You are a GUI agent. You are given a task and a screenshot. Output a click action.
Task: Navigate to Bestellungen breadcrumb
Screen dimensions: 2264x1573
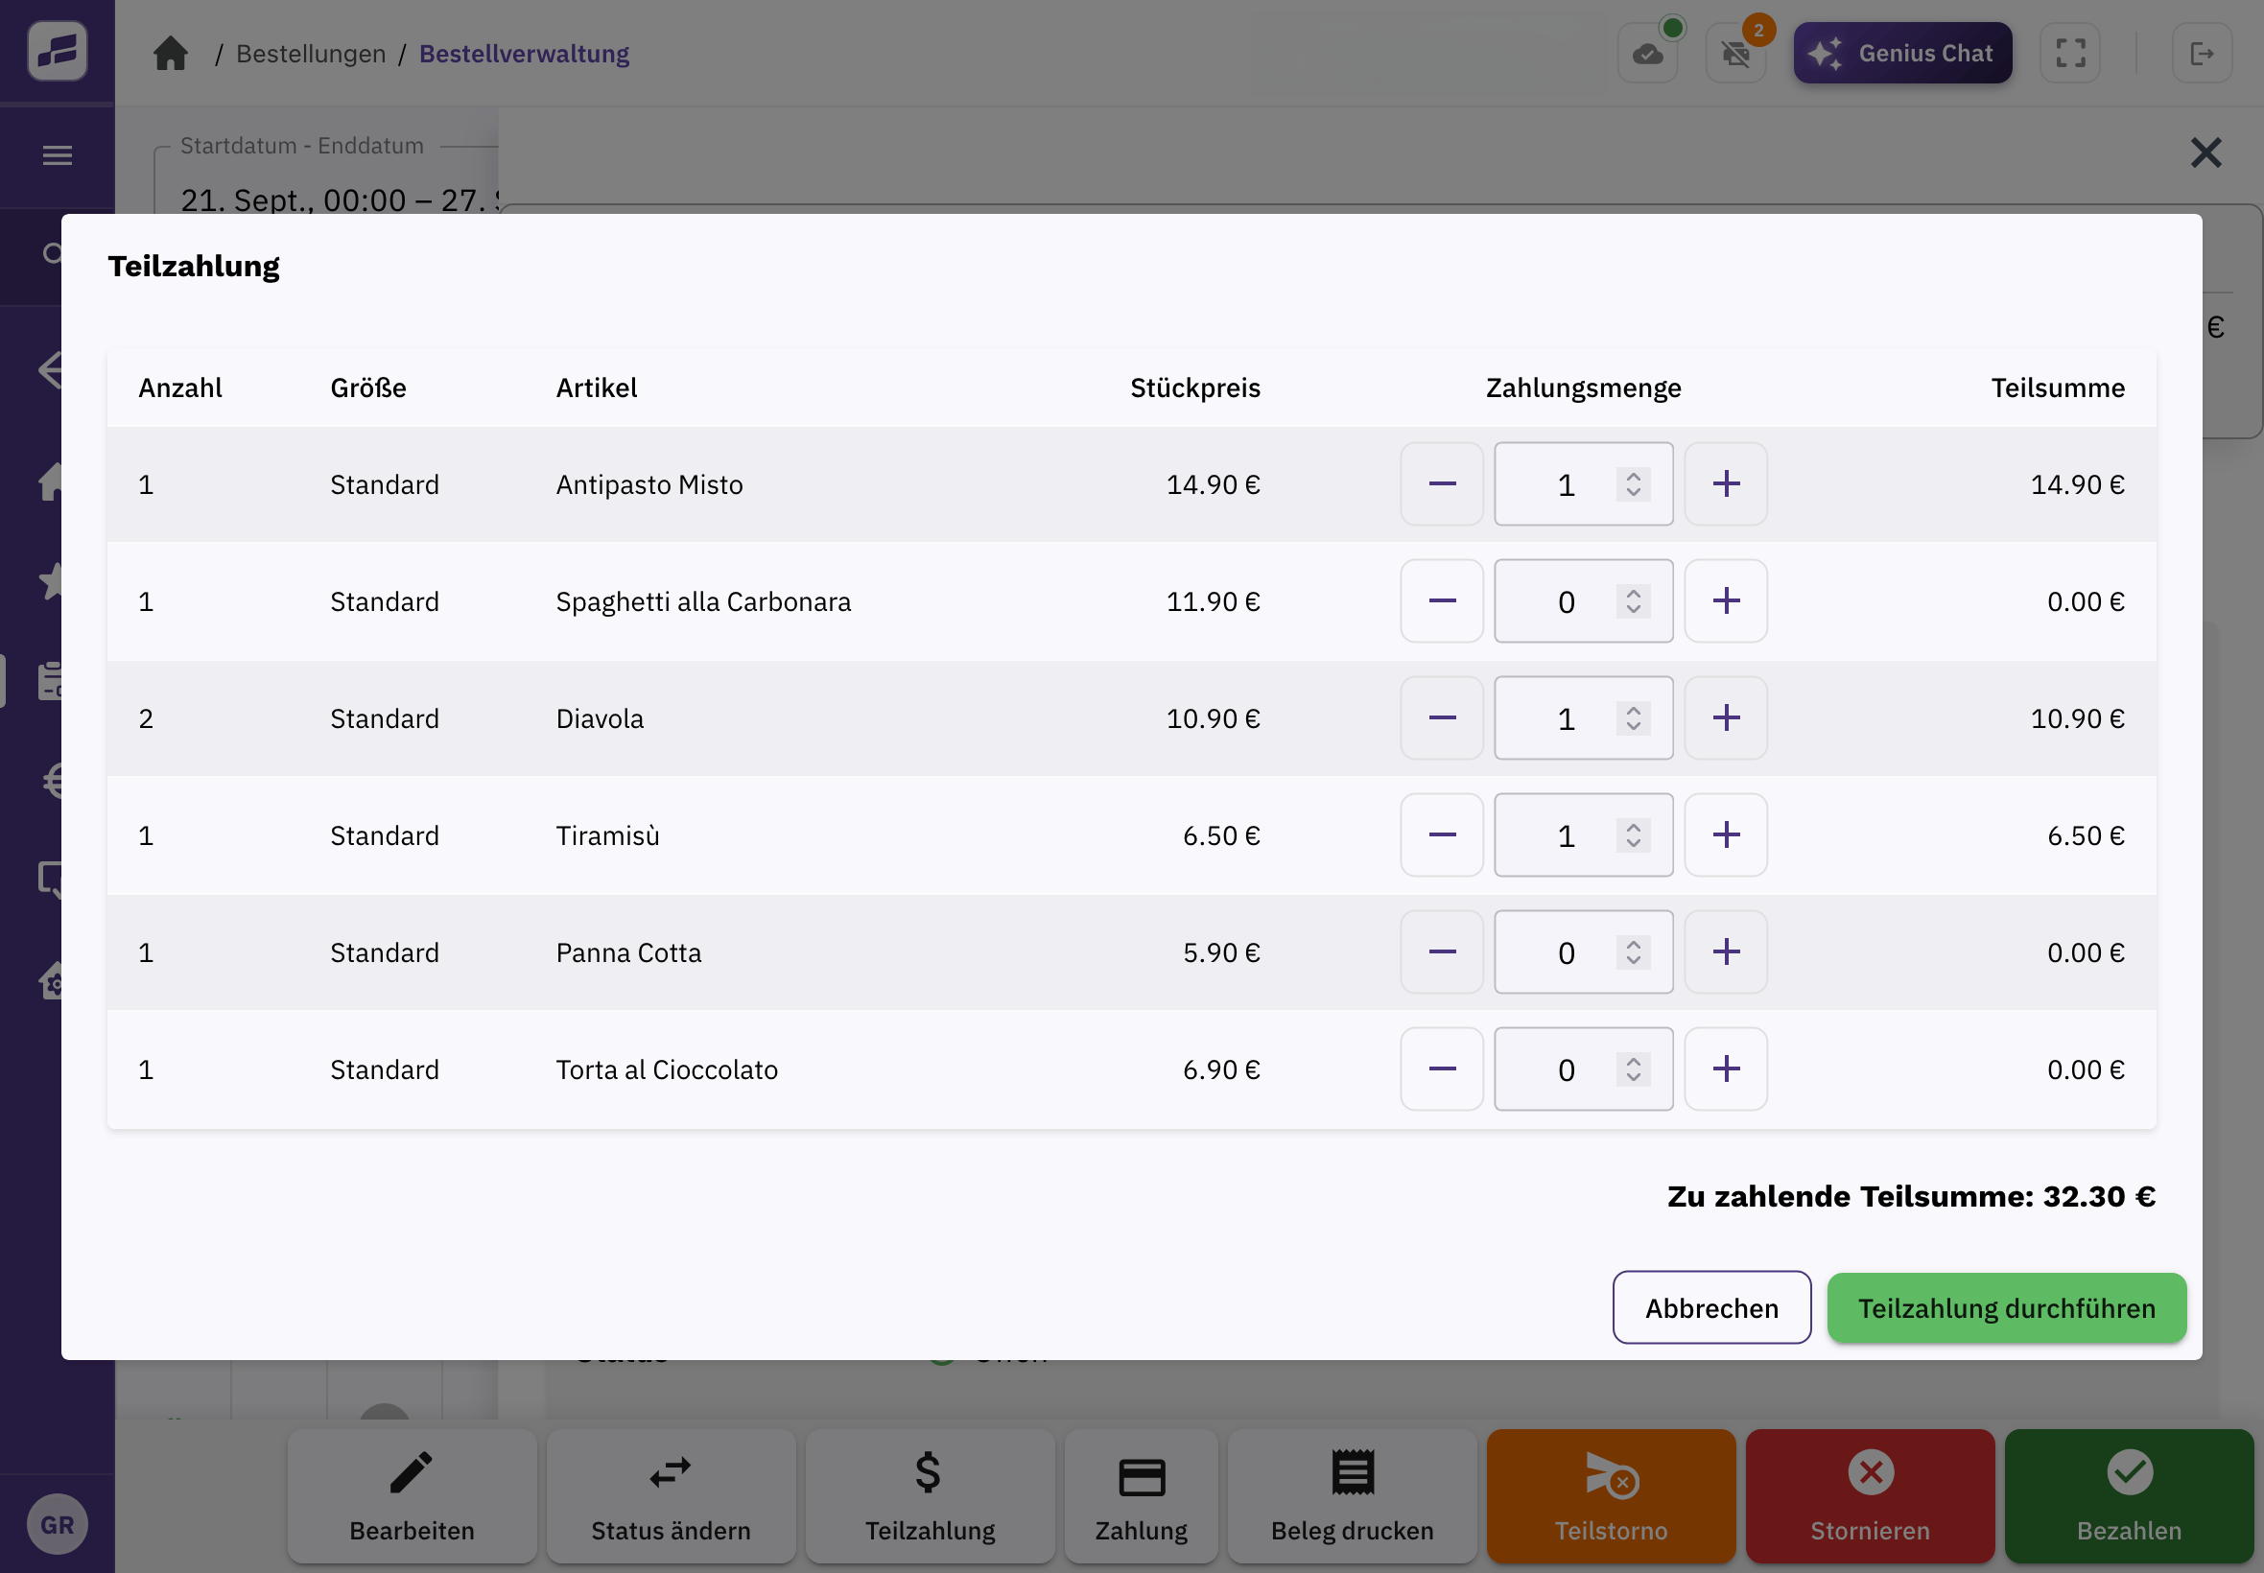click(311, 53)
